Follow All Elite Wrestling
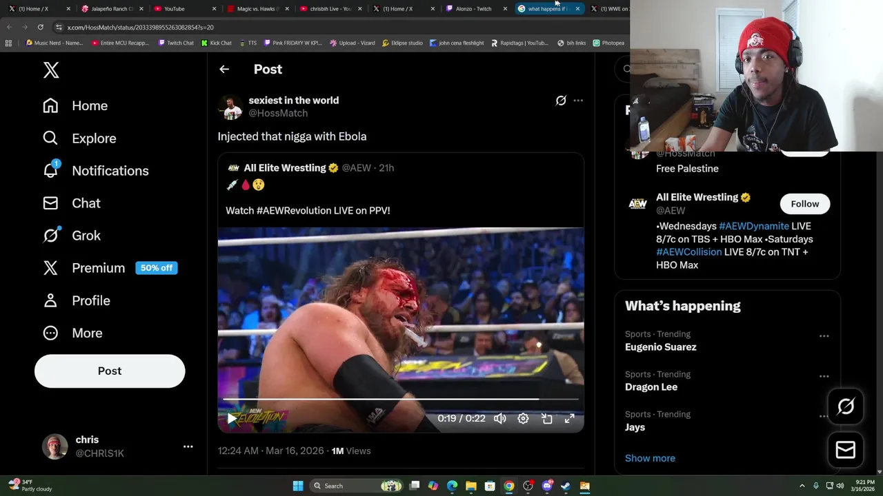 805,204
